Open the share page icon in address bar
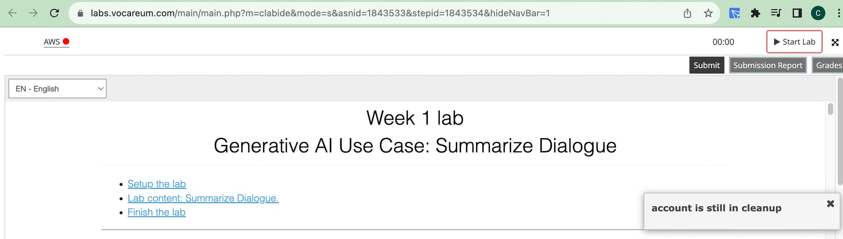The height and width of the screenshot is (239, 843). coord(688,13)
